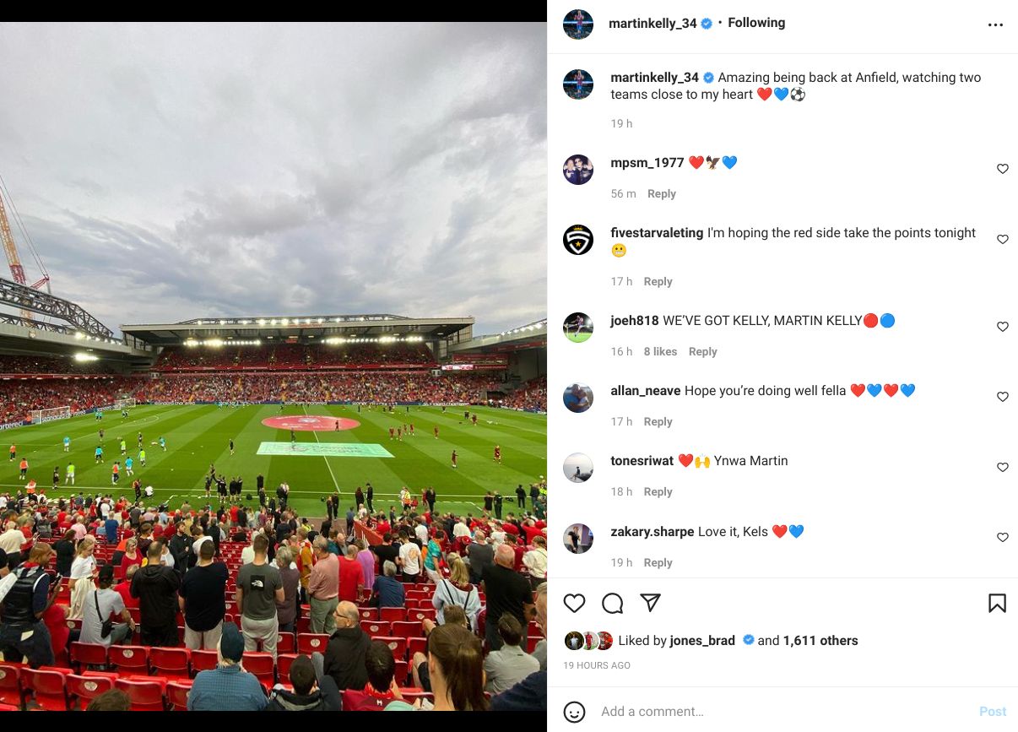Image resolution: width=1018 pixels, height=732 pixels.
Task: Open the three-dot more options menu
Action: [995, 25]
